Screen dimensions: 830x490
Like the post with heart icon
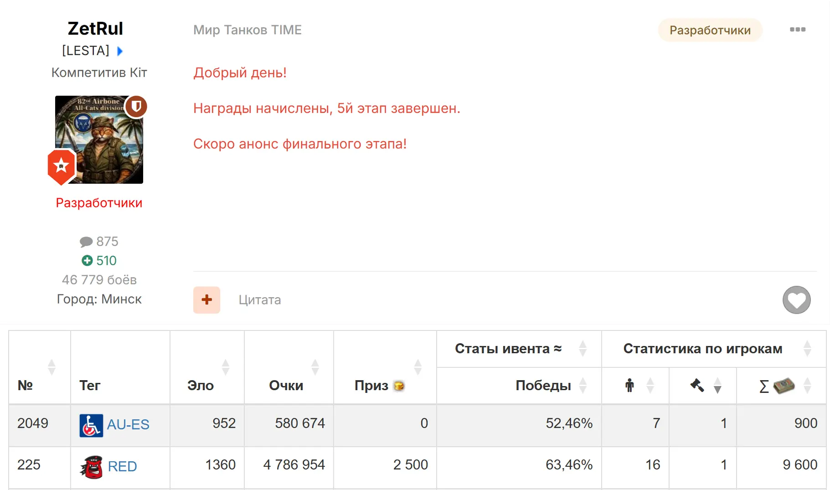click(796, 300)
